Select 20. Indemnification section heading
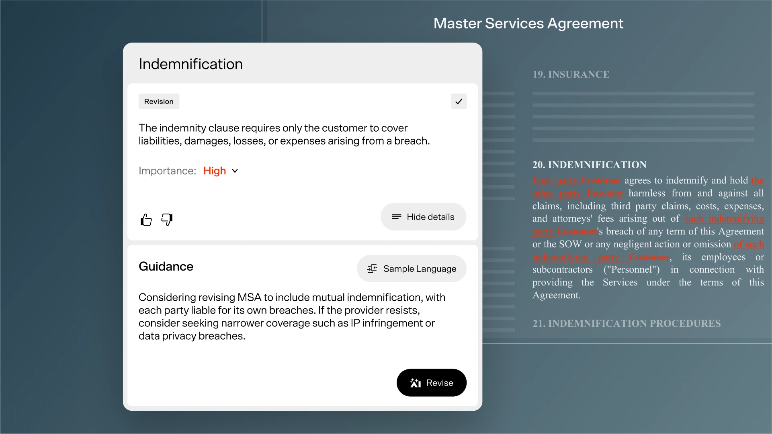The image size is (772, 434). tap(589, 165)
